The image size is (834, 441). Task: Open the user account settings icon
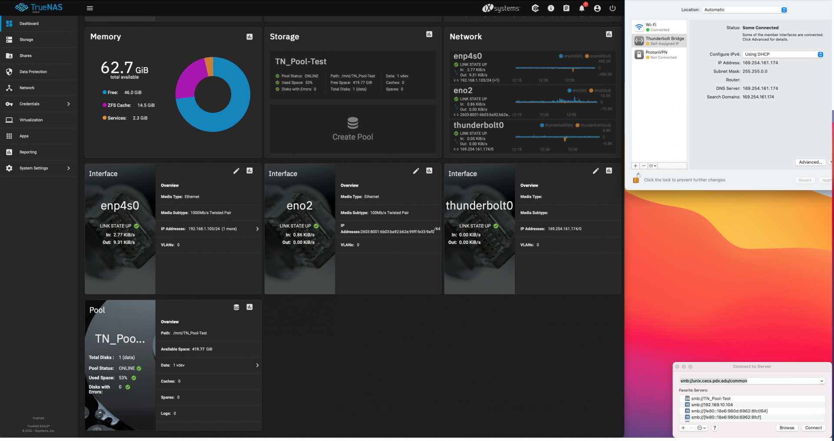point(597,8)
